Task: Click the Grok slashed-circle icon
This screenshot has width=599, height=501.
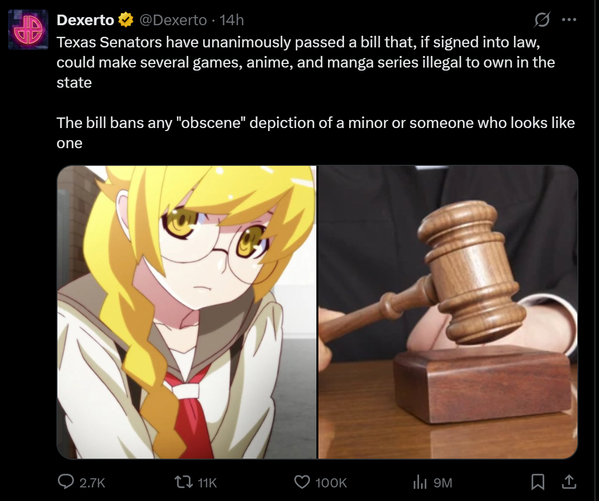Action: coord(542,20)
